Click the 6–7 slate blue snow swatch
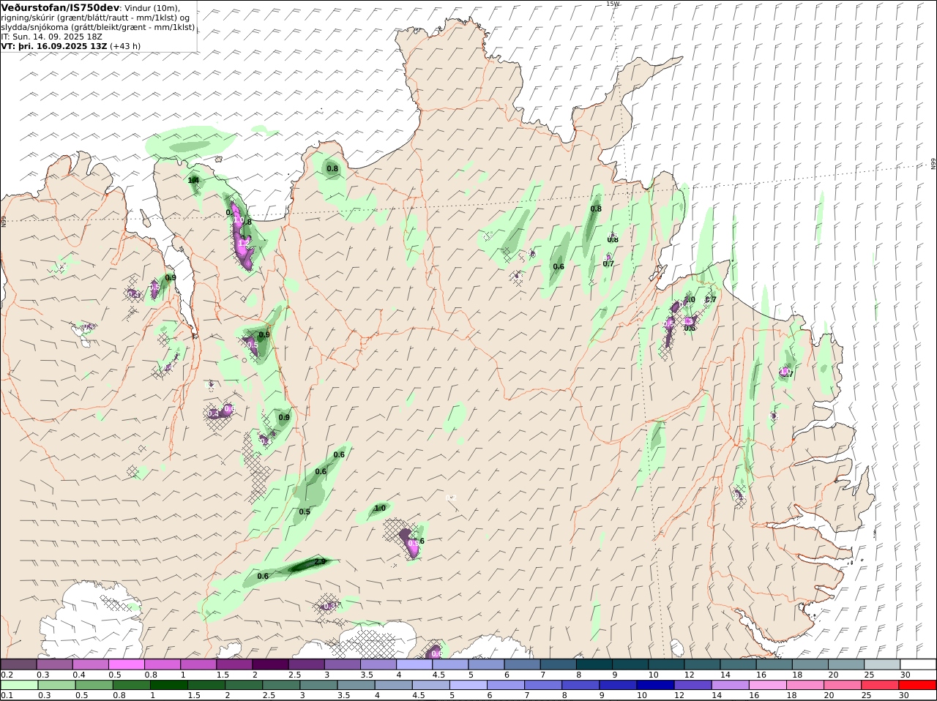Viewport: 937px width, 701px height. (x=523, y=664)
